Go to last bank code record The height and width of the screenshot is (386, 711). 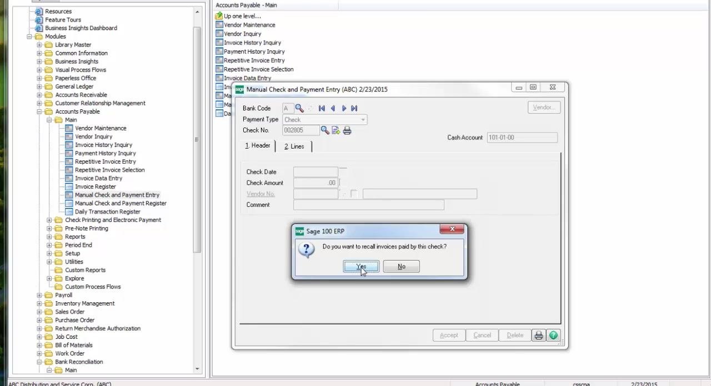354,108
